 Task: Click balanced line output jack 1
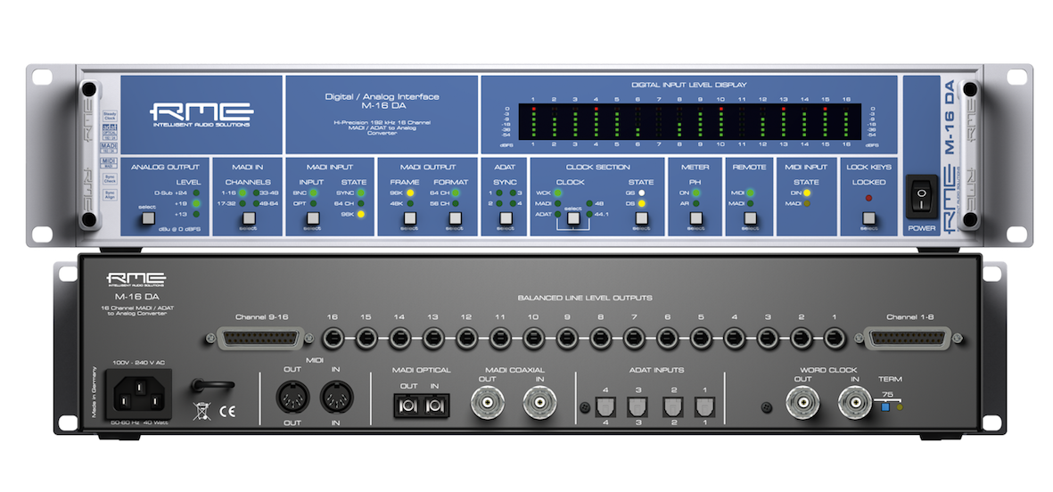coord(834,339)
